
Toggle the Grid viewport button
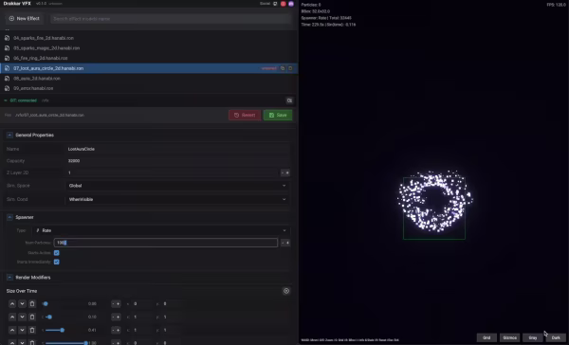[486, 337]
